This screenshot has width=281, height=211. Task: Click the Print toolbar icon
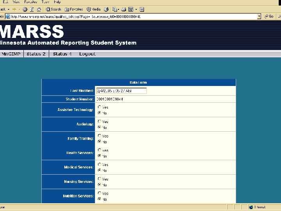click(x=124, y=9)
